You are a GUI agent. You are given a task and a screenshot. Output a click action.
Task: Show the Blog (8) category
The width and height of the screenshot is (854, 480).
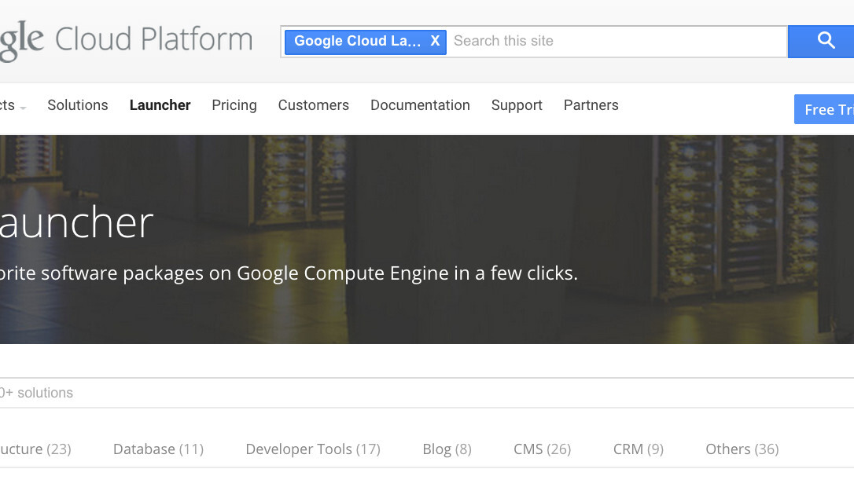tap(447, 449)
